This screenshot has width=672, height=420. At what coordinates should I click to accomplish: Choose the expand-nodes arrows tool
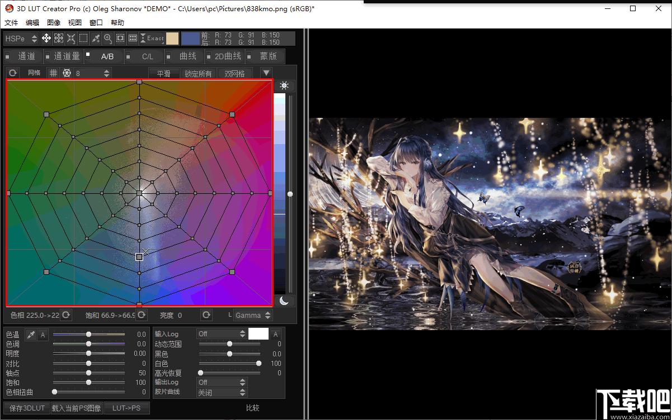point(59,39)
